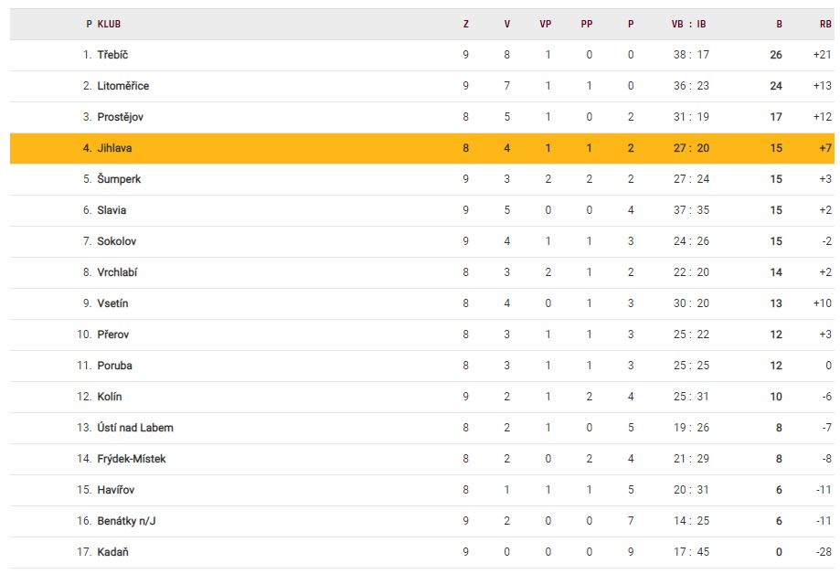Select the Frýdek-Místek club name
This screenshot has height=574, width=840.
(132, 459)
